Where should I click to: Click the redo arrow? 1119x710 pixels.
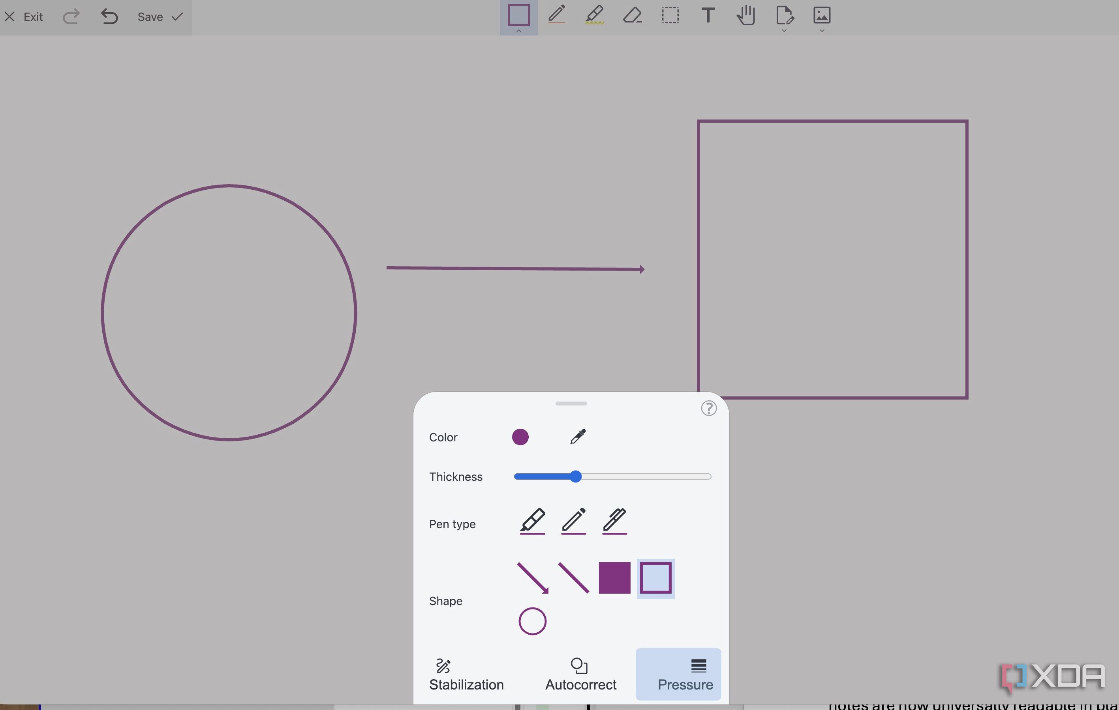[71, 17]
